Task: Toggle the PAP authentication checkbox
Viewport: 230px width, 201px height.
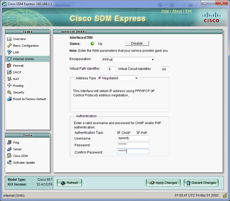Action: [x=138, y=133]
